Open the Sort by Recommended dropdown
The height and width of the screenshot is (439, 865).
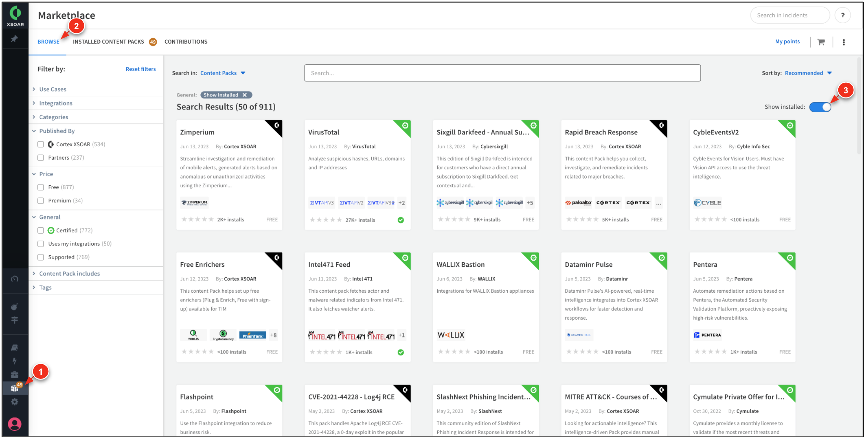click(808, 73)
